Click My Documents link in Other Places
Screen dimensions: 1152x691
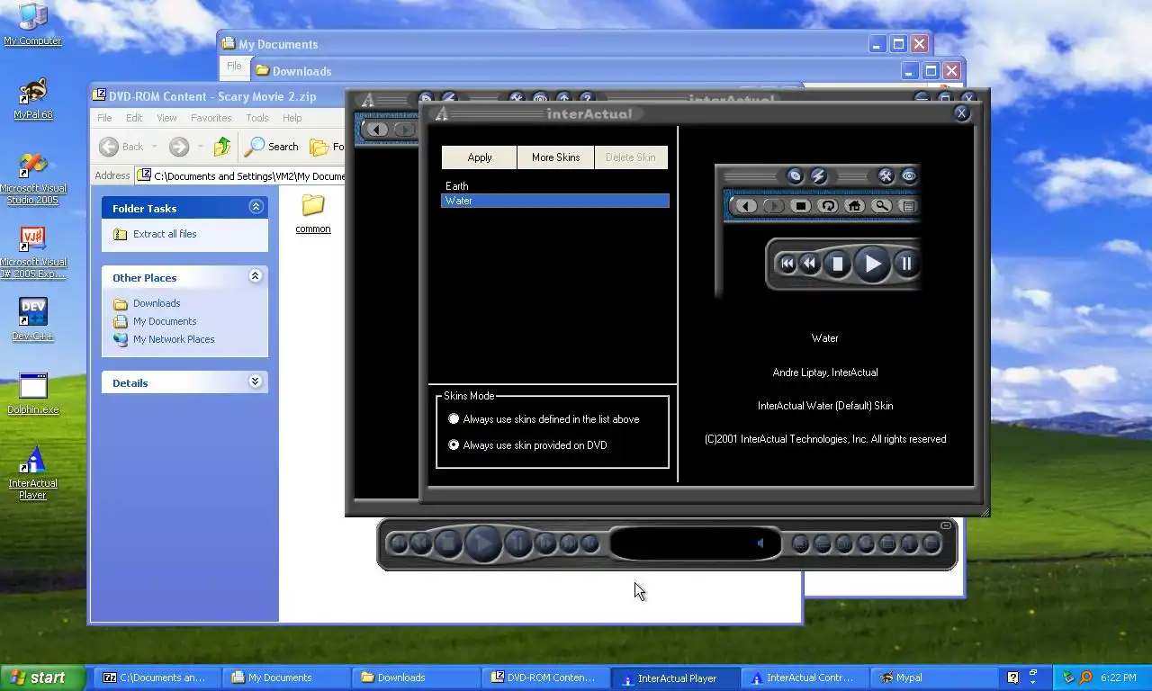point(165,321)
